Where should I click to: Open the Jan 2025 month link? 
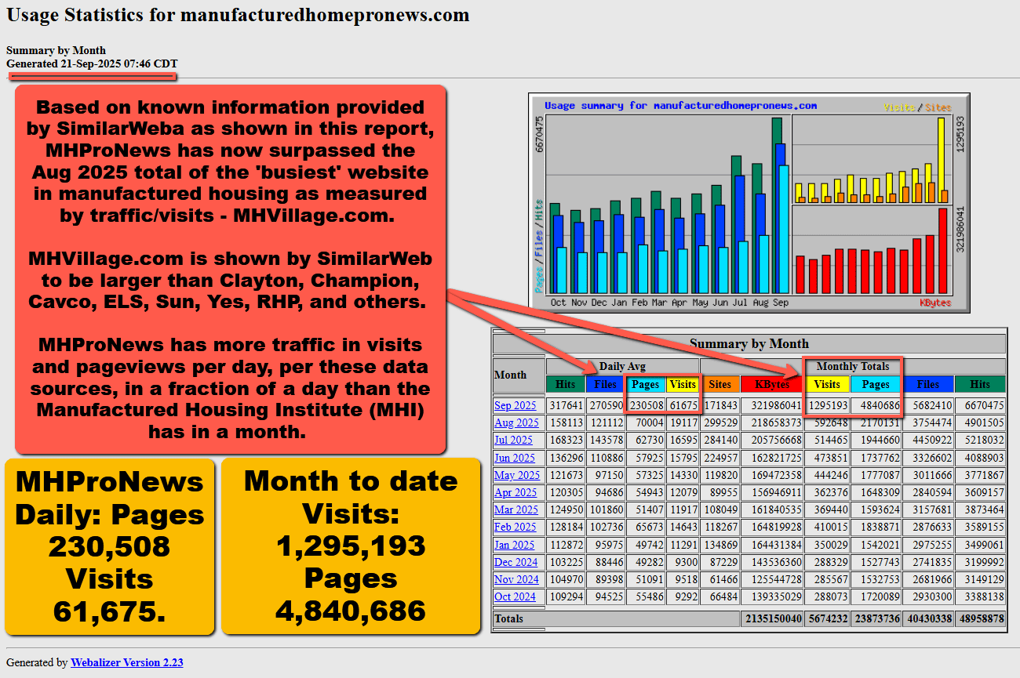coord(515,545)
